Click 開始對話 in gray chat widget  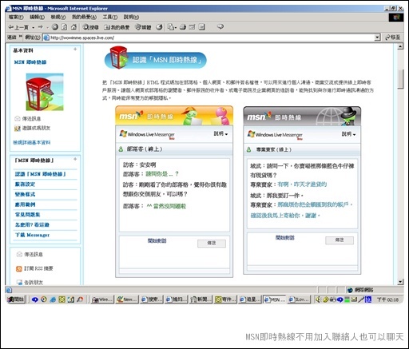[x=285, y=237]
